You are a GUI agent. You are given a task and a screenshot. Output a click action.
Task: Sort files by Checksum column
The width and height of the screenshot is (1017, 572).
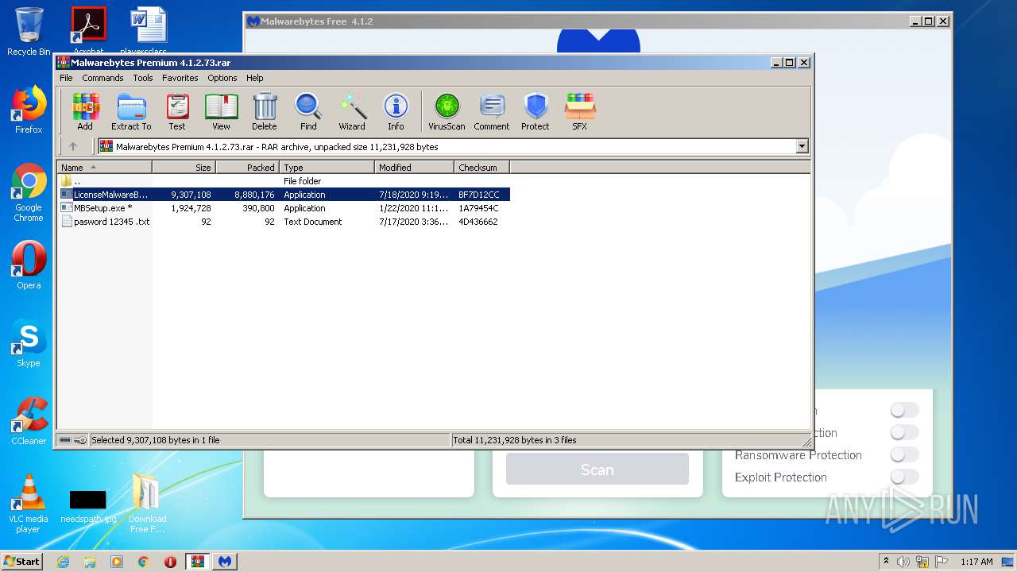coord(481,168)
